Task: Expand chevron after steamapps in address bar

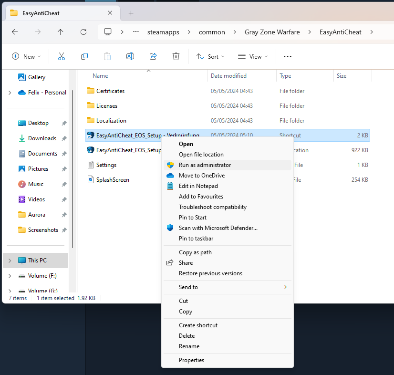Action: click(x=189, y=32)
